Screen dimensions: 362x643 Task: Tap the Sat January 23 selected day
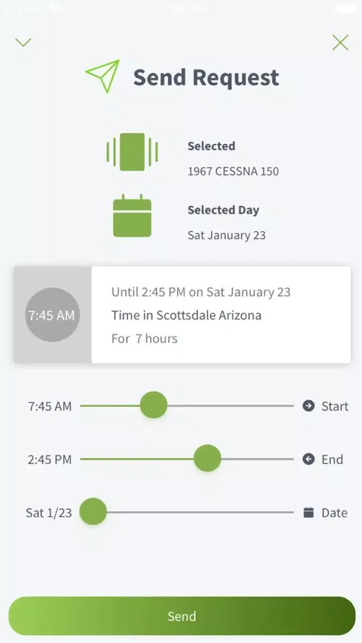point(227,235)
